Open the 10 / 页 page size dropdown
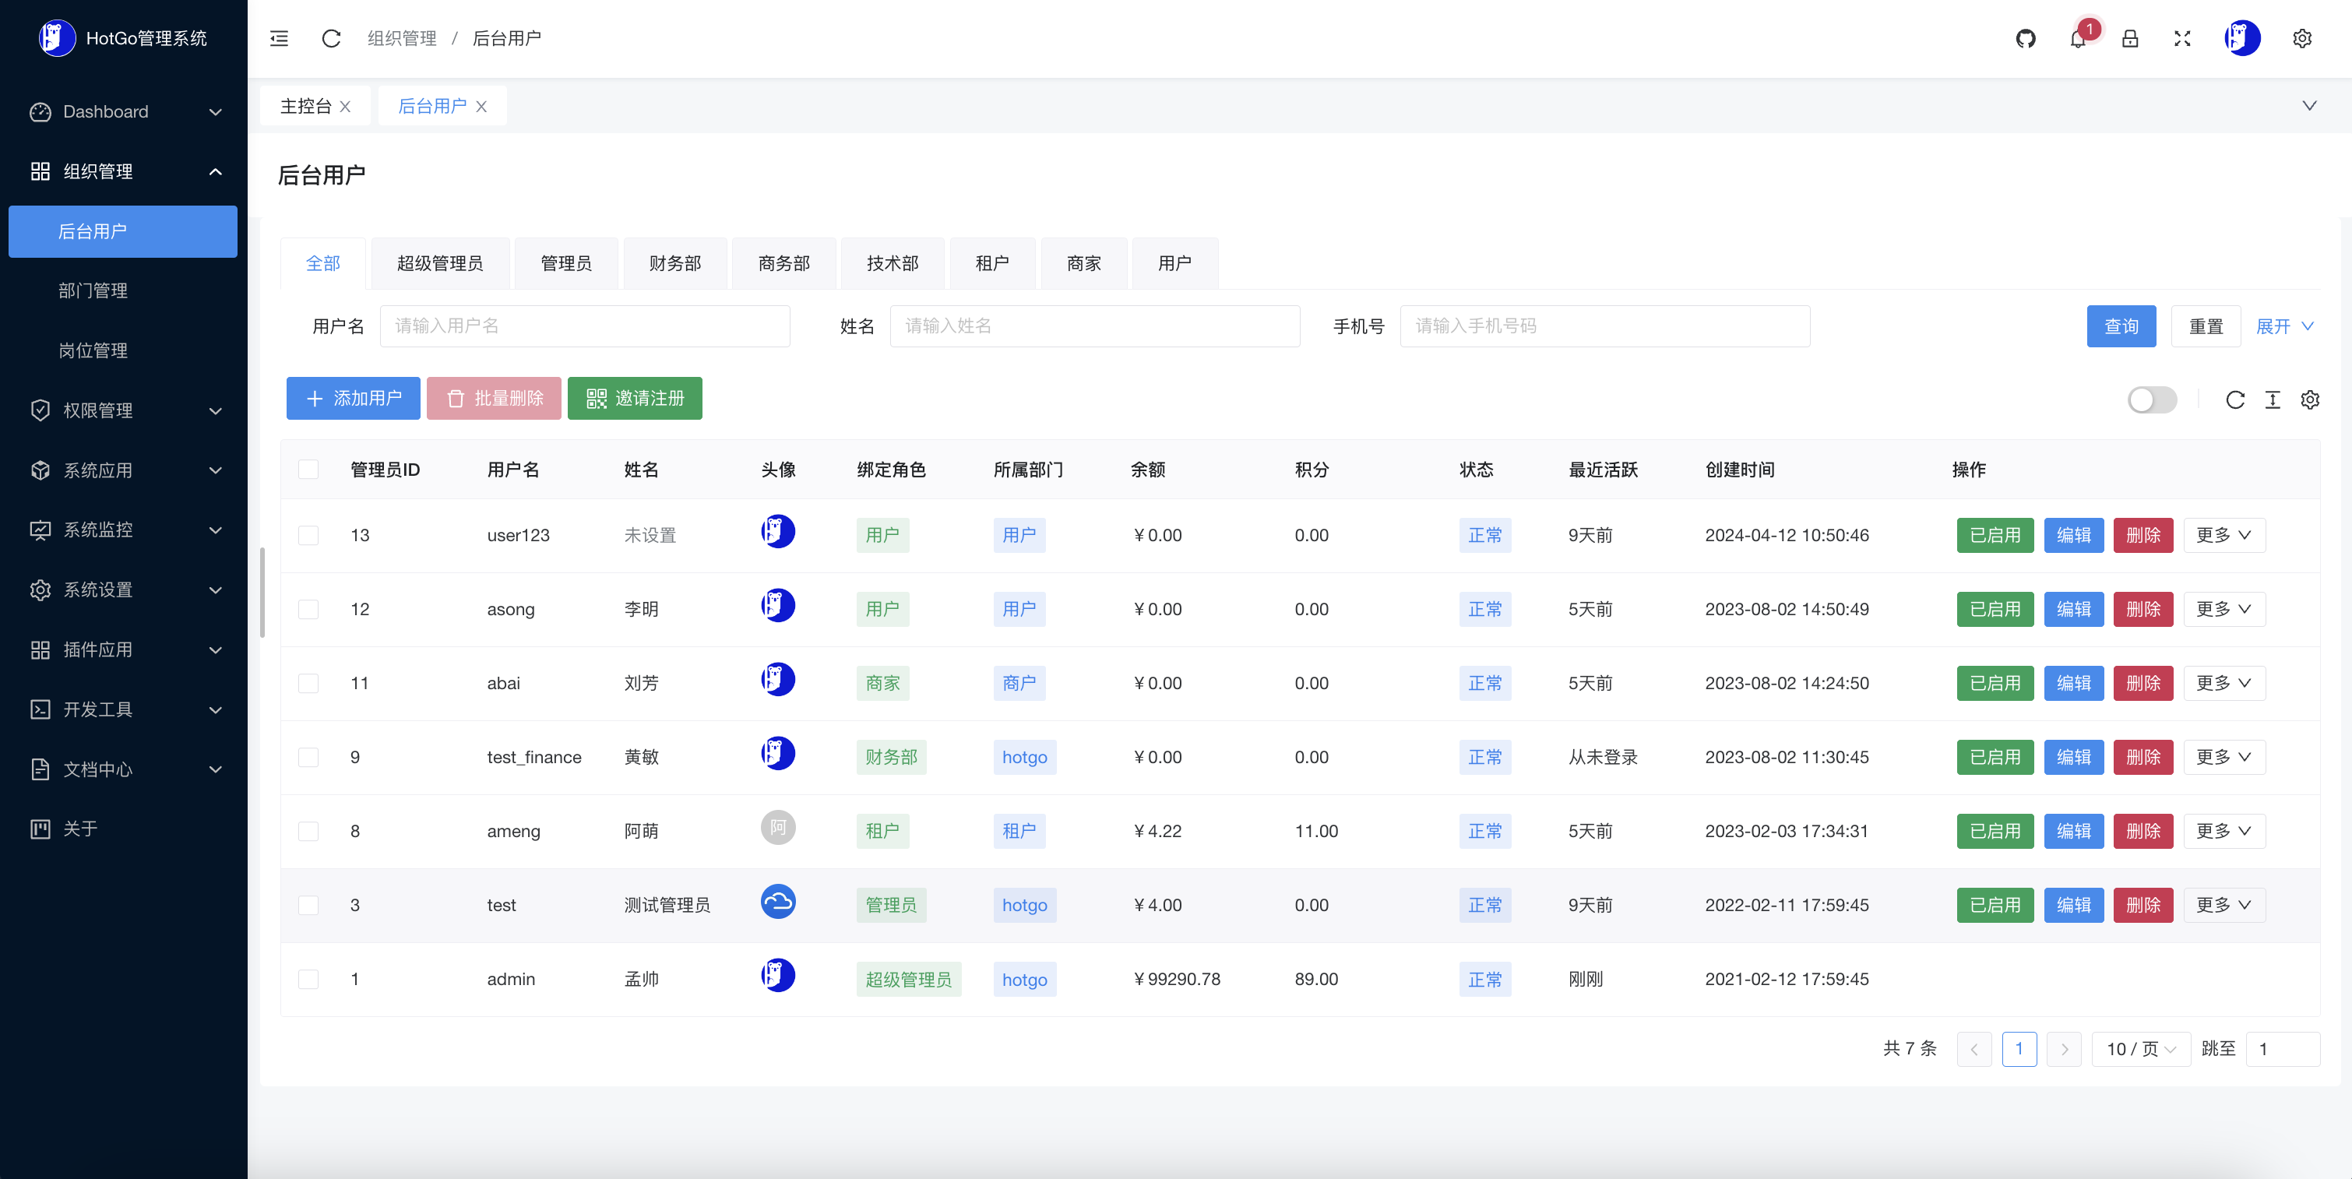Screen dimensions: 2352x1179 [x=2141, y=1049]
